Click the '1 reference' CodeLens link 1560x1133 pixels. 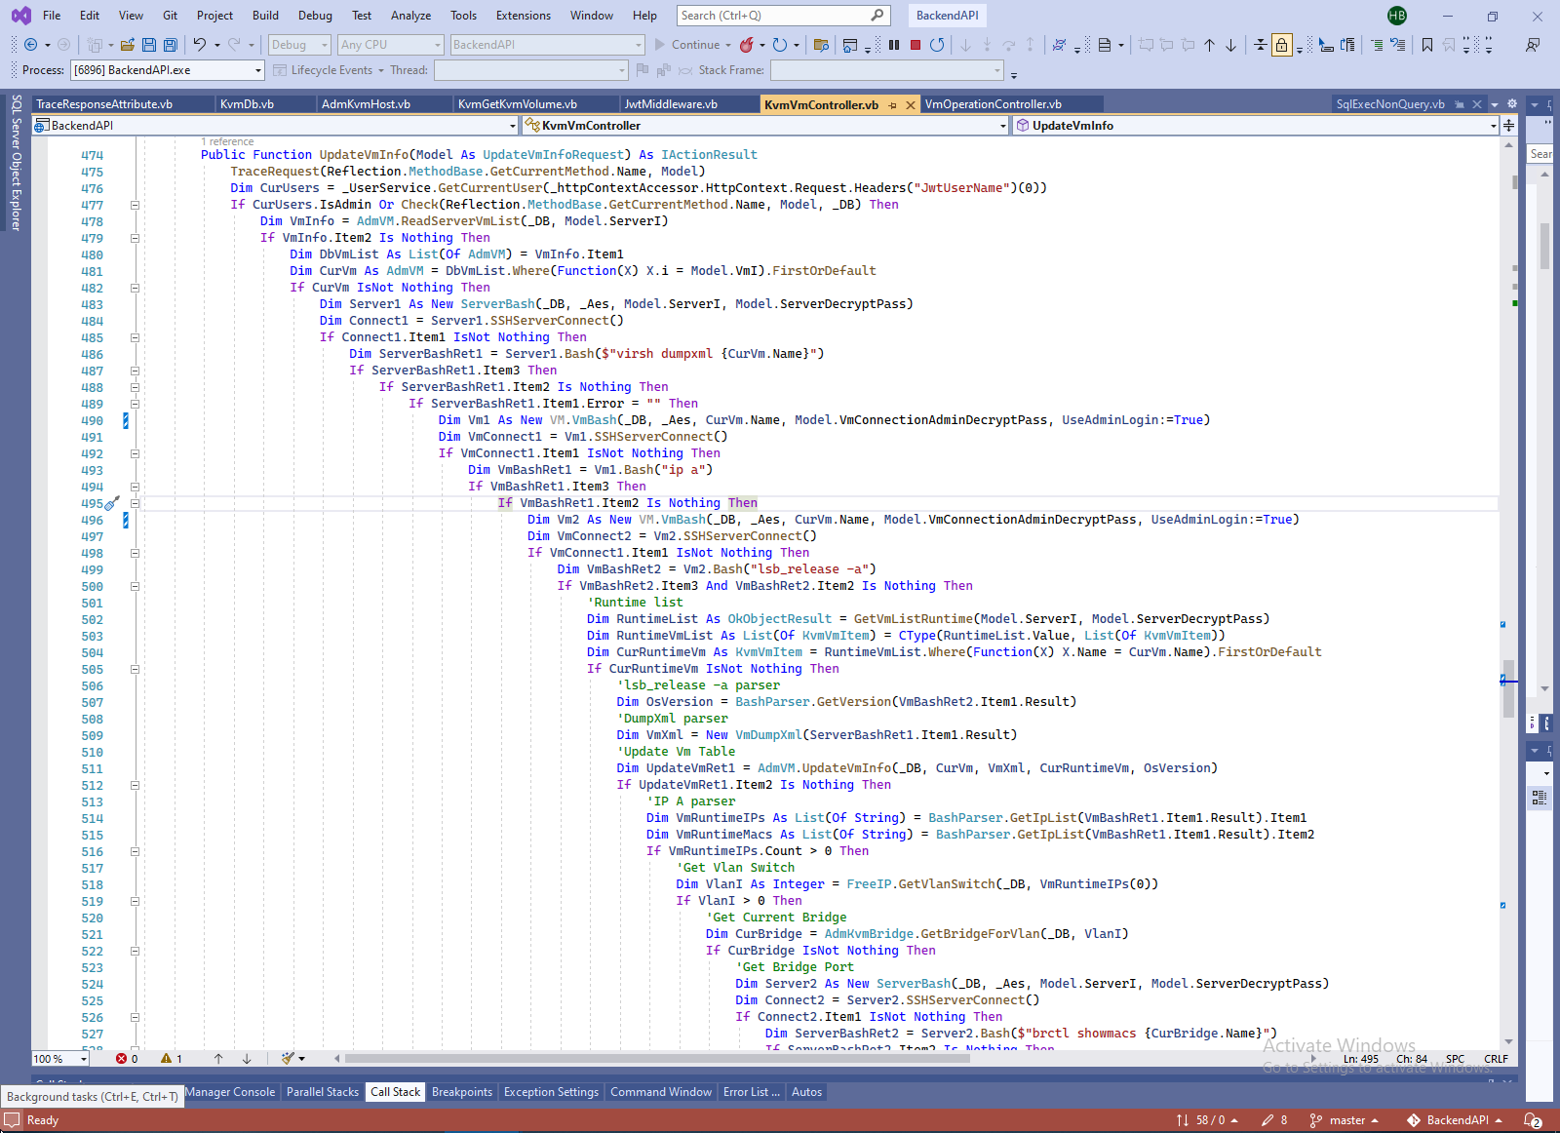227,141
